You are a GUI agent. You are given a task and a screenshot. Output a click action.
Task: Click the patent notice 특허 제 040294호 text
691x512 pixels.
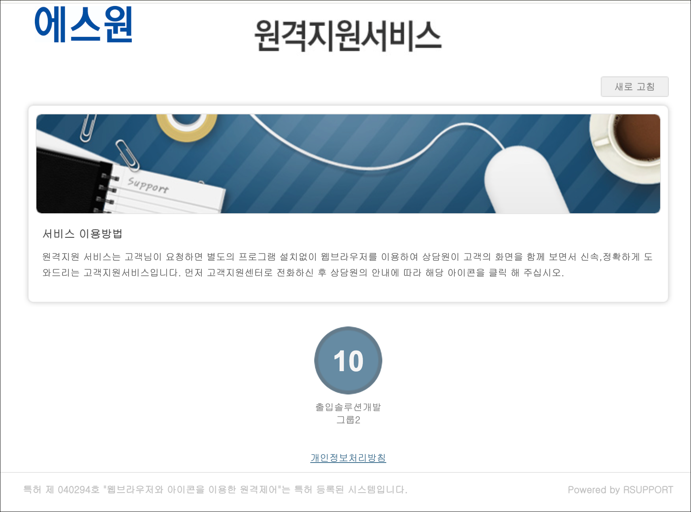point(216,490)
